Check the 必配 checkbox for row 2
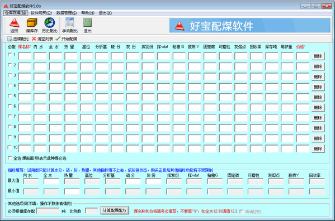 (10, 65)
